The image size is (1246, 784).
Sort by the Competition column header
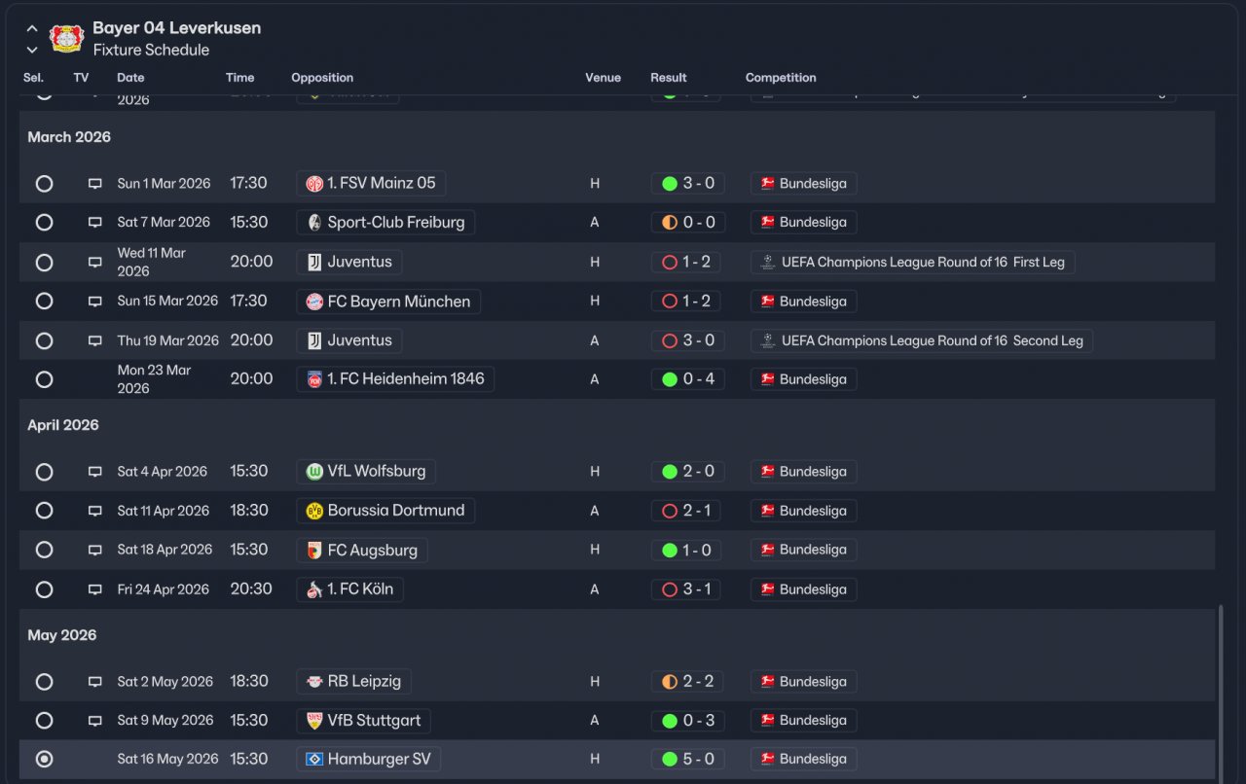point(781,78)
